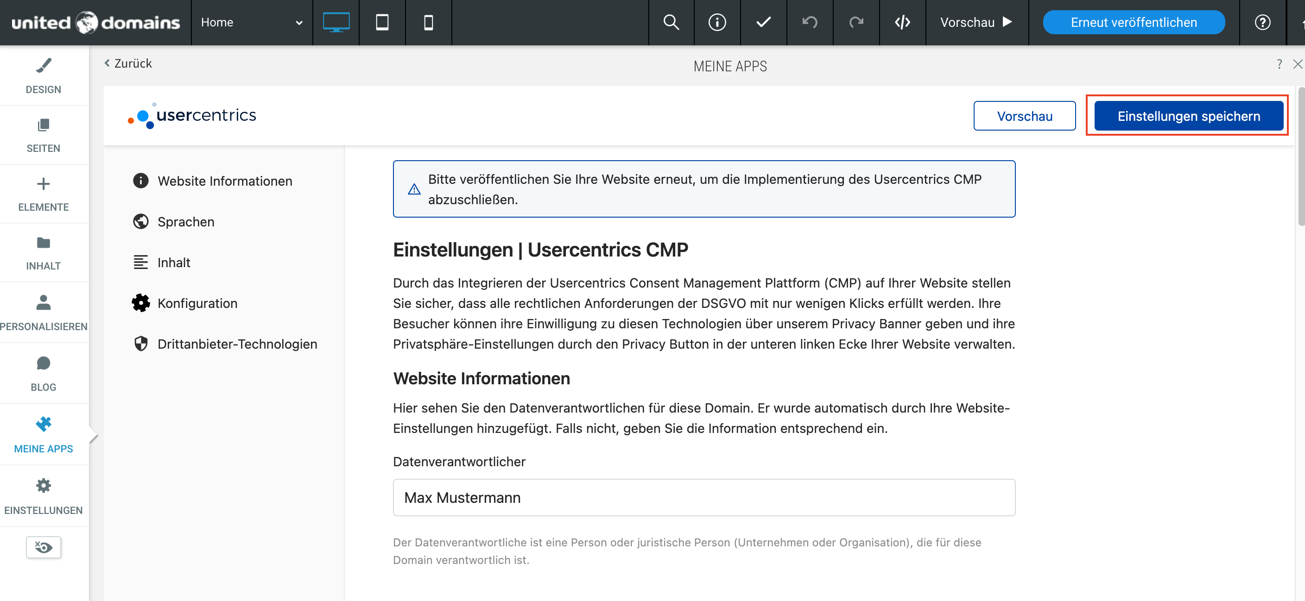Viewport: 1305px width, 601px height.
Task: Redo change arrow icon
Action: (856, 22)
